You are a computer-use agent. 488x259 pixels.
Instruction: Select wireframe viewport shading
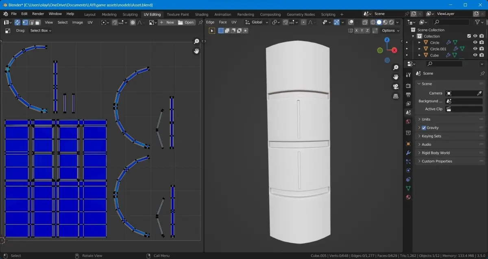tap(373, 22)
